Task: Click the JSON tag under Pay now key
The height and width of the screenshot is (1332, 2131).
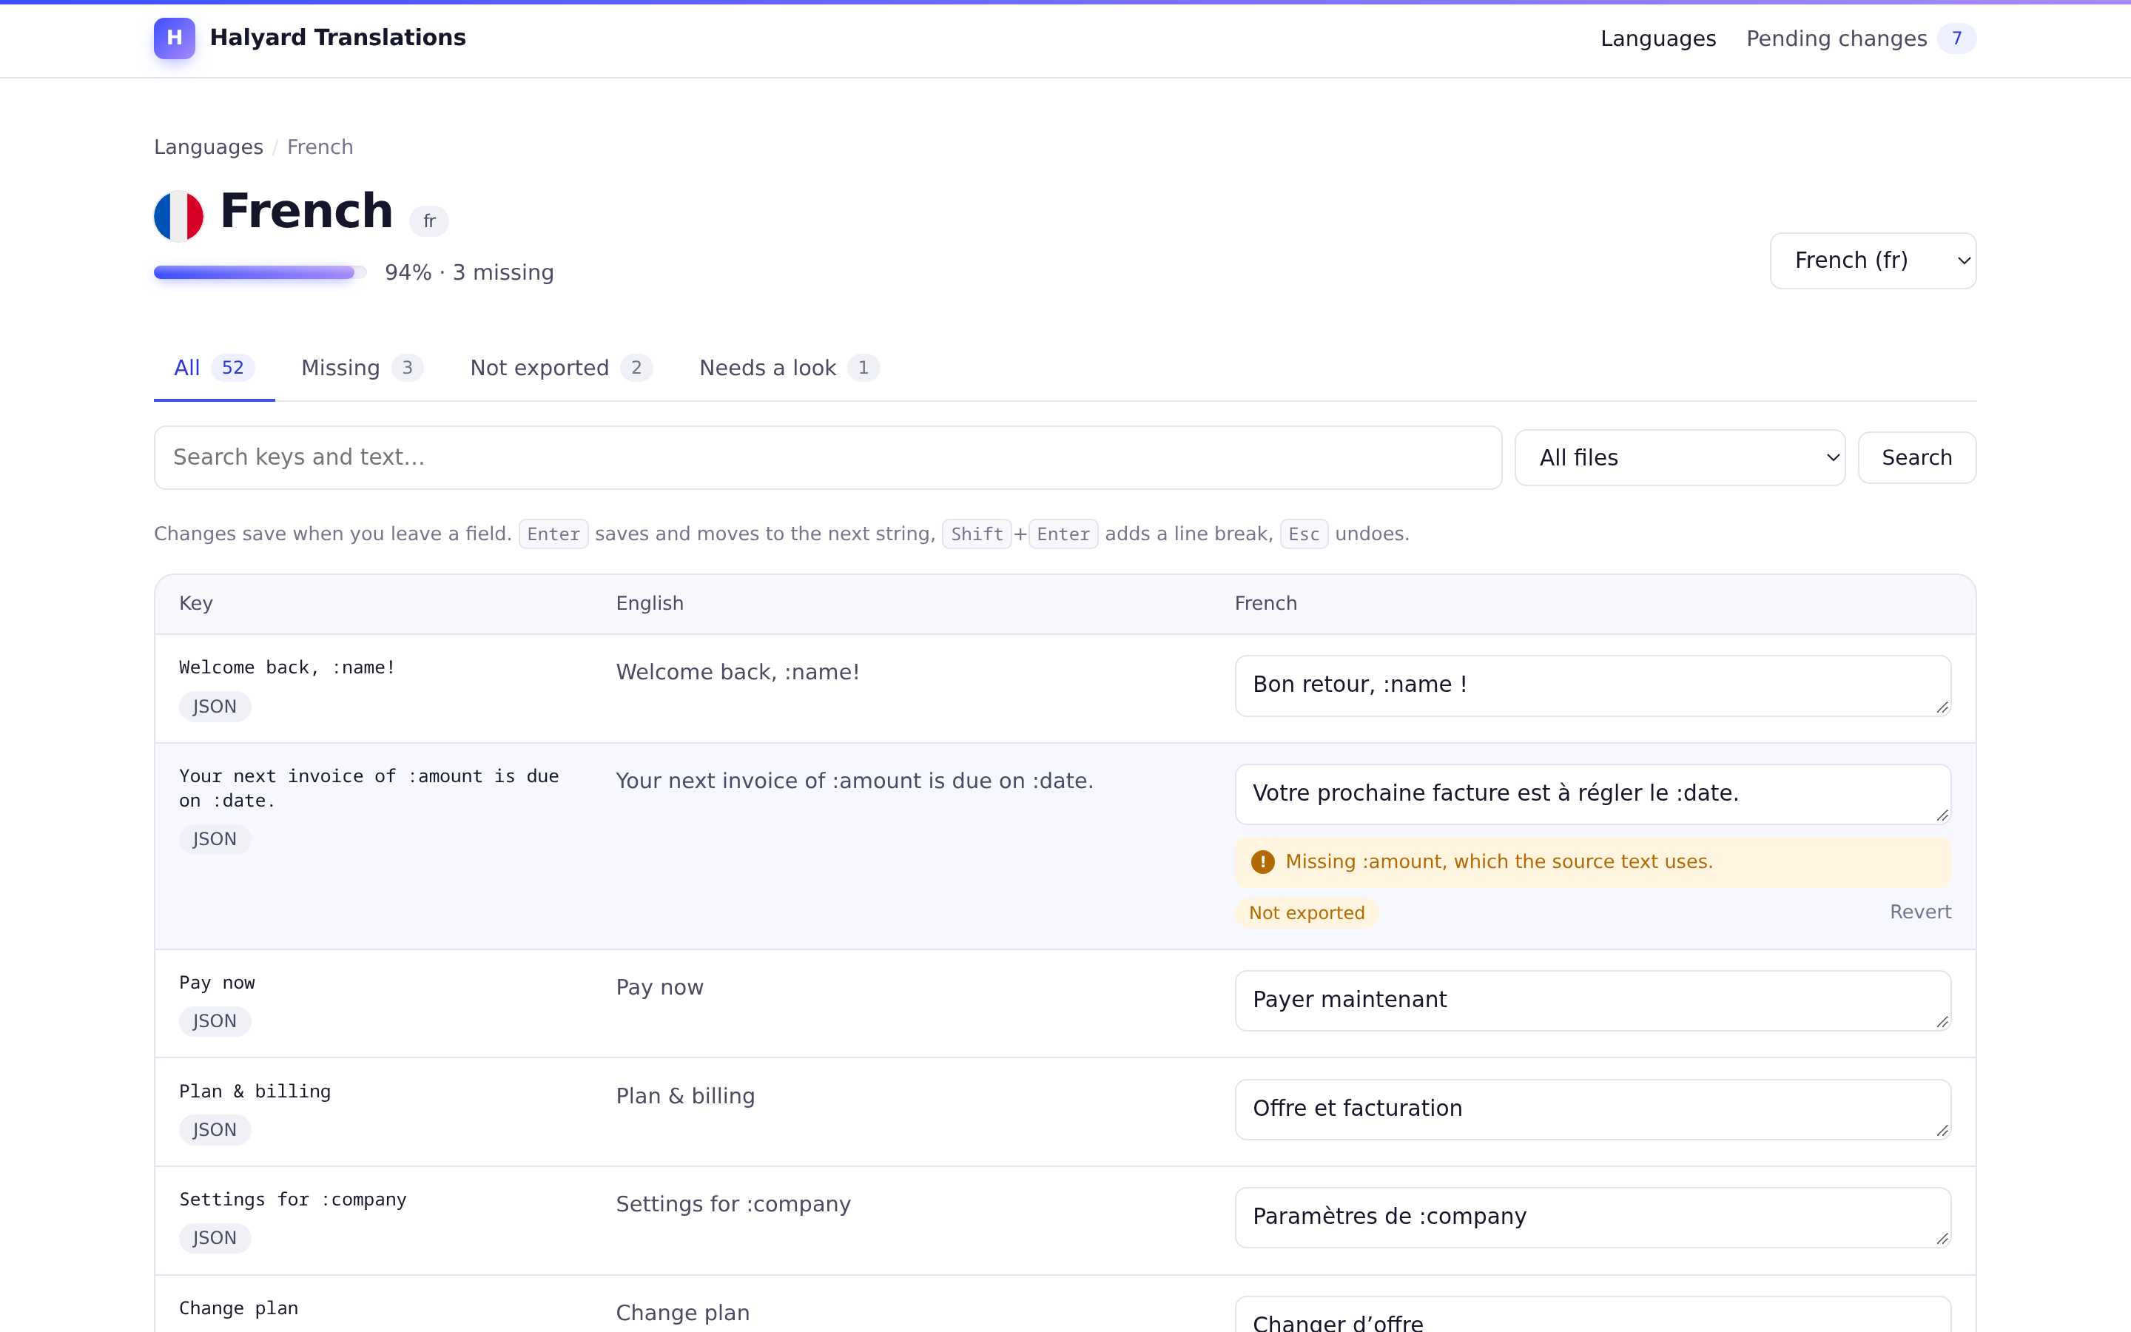Action: tap(215, 1021)
